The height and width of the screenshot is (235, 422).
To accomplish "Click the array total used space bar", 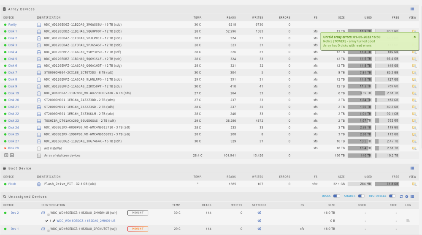I will tap(360, 156).
